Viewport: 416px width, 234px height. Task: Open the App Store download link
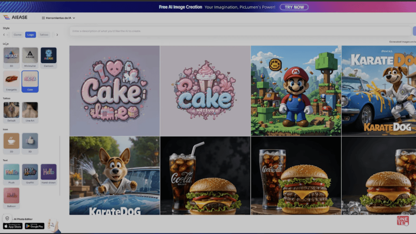[x=13, y=226]
